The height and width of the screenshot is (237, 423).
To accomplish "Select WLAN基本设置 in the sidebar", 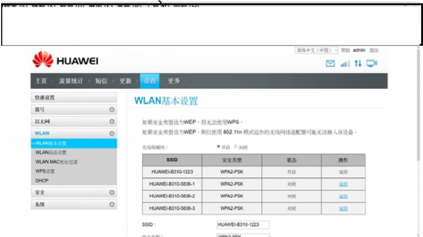I will [74, 143].
